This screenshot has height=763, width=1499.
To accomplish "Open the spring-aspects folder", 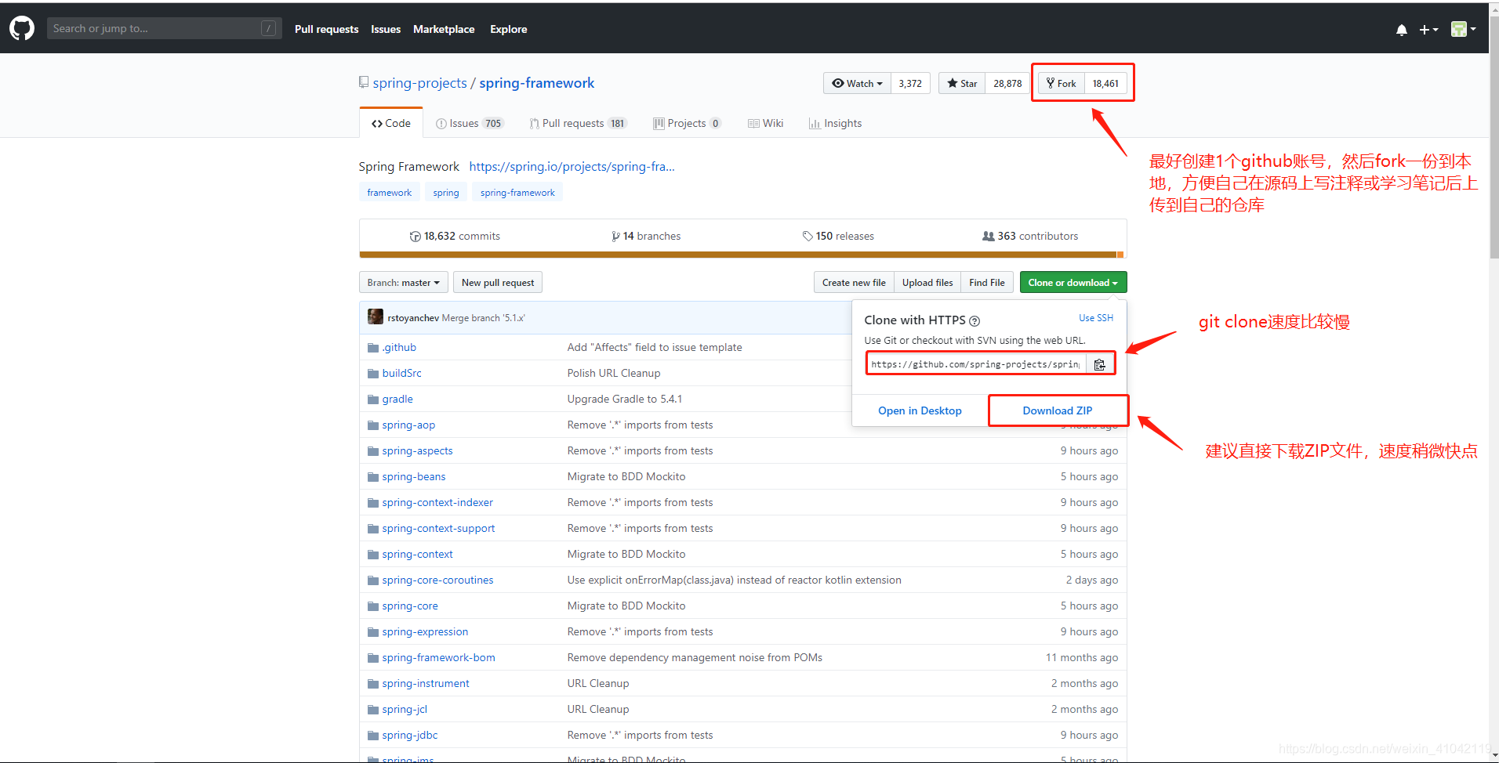I will [417, 450].
